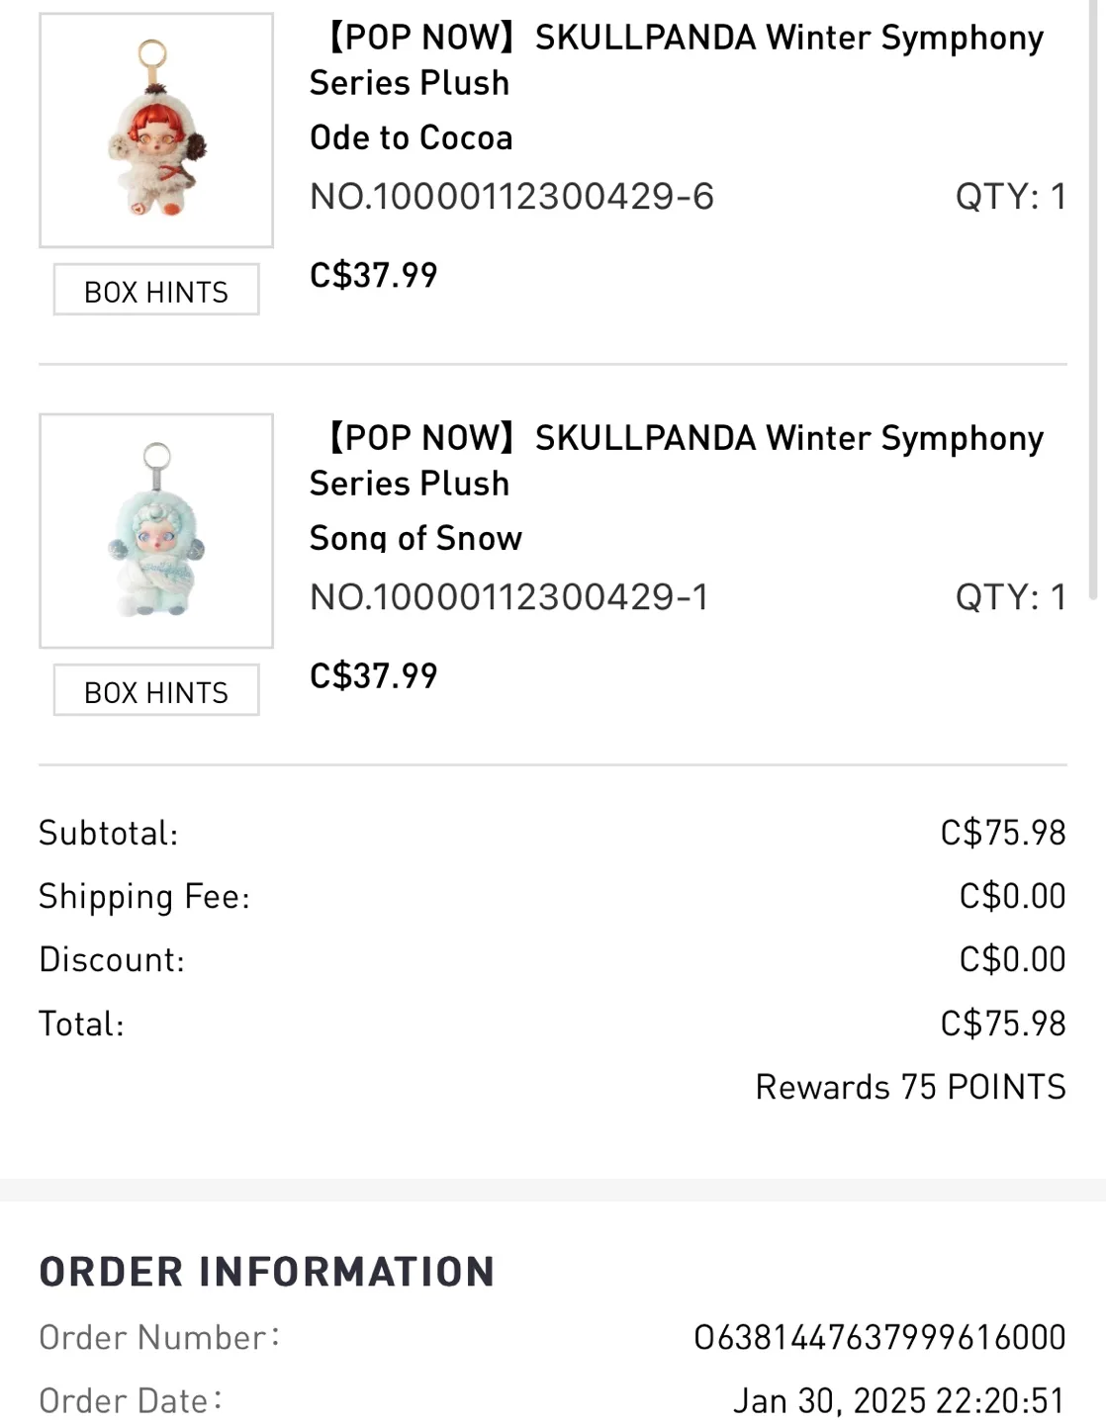Viewport: 1106px width, 1424px height.
Task: Click Rewards 75 POINTS text
Action: pos(910,1086)
